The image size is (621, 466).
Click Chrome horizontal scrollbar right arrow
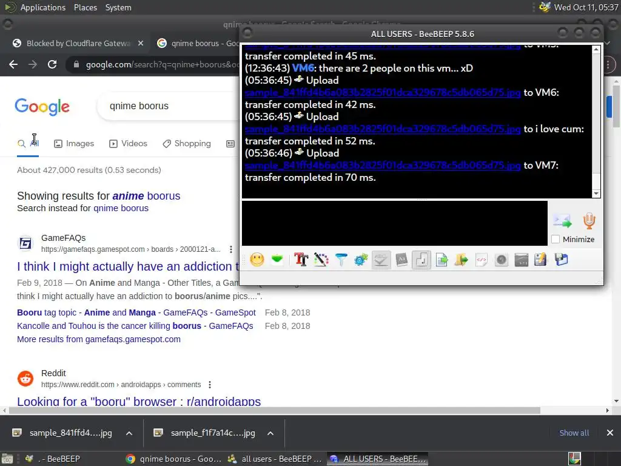tap(607, 411)
